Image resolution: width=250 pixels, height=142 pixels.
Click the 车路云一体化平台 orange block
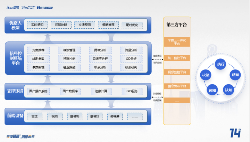coord(177,42)
